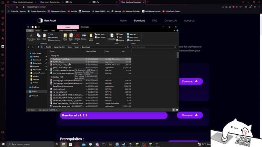The width and height of the screenshot is (262, 147).
Task: Open the File tab in Explorer
Action: click(x=30, y=31)
